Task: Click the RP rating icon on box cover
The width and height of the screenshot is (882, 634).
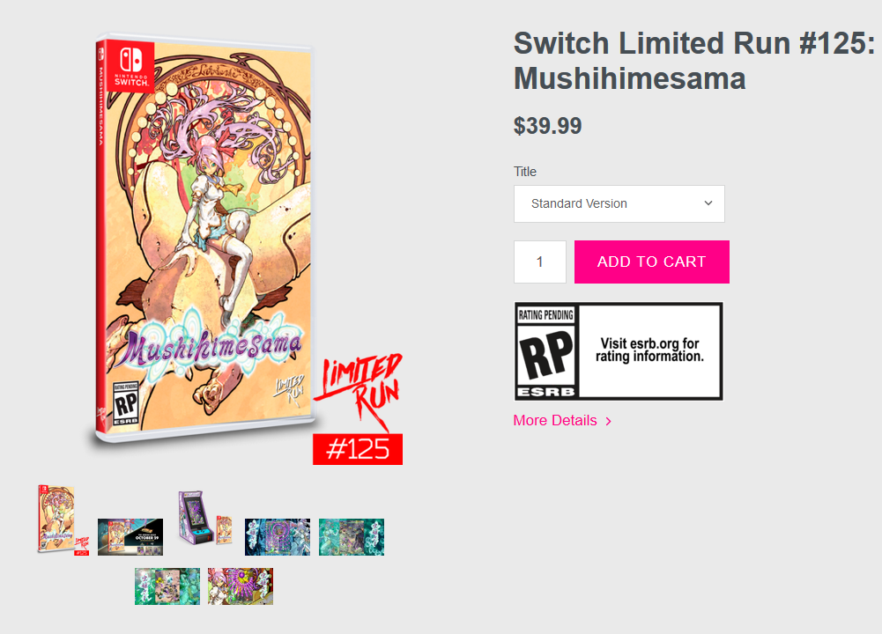Action: (125, 403)
